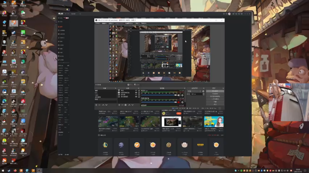The width and height of the screenshot is (309, 173).
Task: Open the Help menu in OBS
Action: coord(144,23)
